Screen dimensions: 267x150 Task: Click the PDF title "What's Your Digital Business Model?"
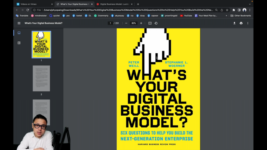pyautogui.click(x=44, y=23)
